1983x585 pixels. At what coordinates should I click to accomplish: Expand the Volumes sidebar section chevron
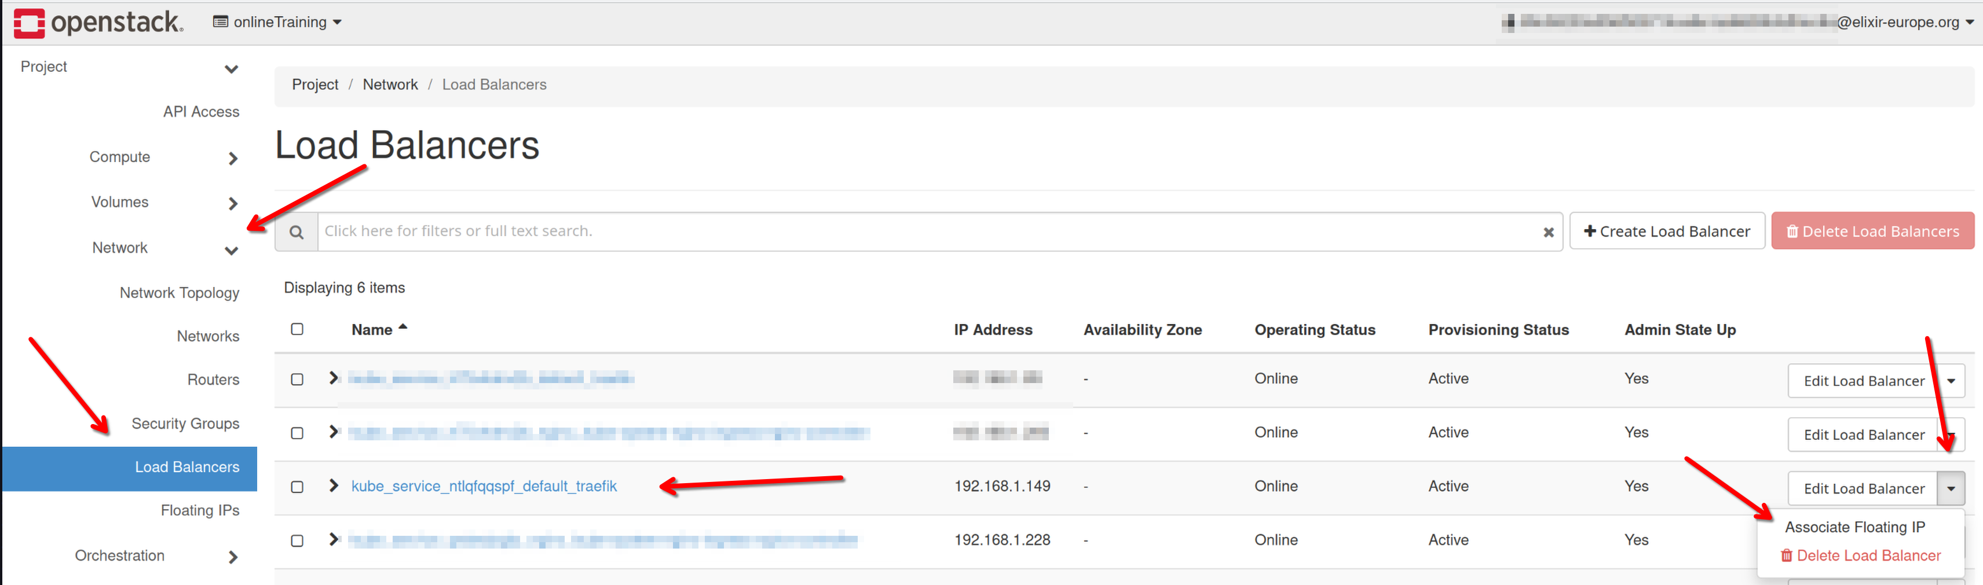click(232, 204)
